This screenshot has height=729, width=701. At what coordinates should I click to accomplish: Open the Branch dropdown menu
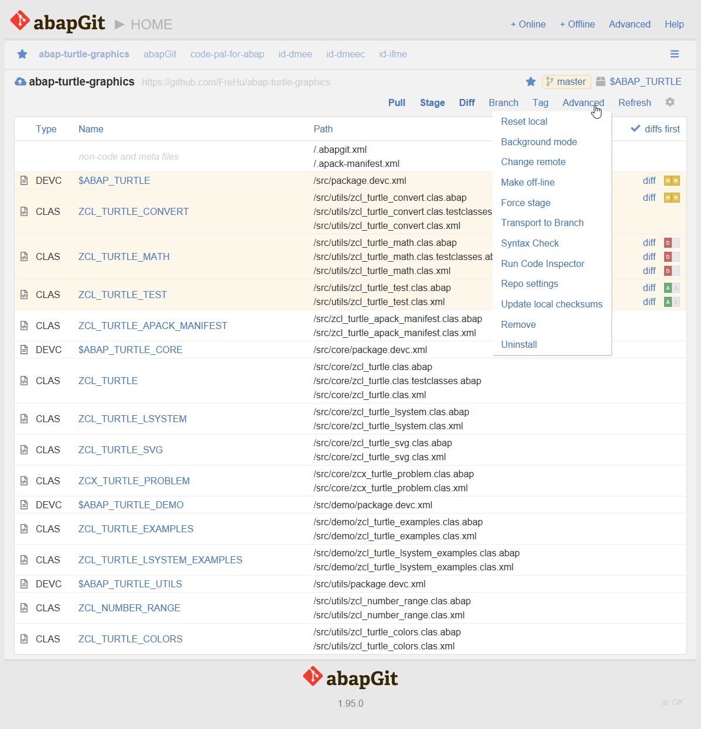503,102
